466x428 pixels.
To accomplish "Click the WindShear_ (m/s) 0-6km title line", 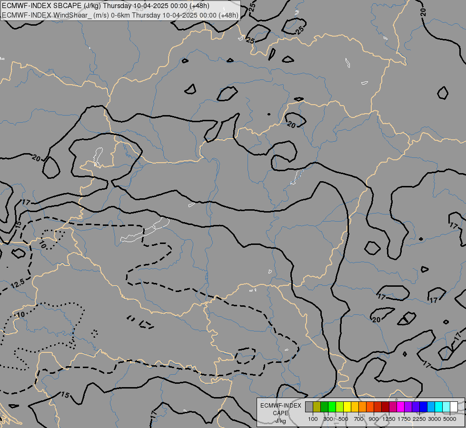I will 120,15.
